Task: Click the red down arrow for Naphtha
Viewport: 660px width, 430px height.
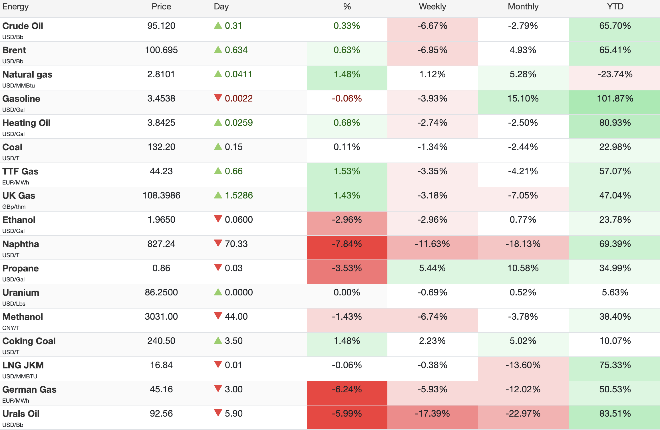Action: pyautogui.click(x=218, y=243)
